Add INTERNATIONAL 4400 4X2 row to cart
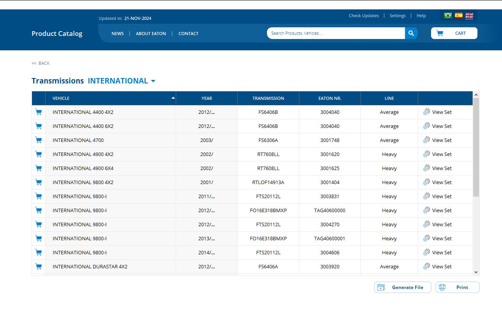 [39, 112]
